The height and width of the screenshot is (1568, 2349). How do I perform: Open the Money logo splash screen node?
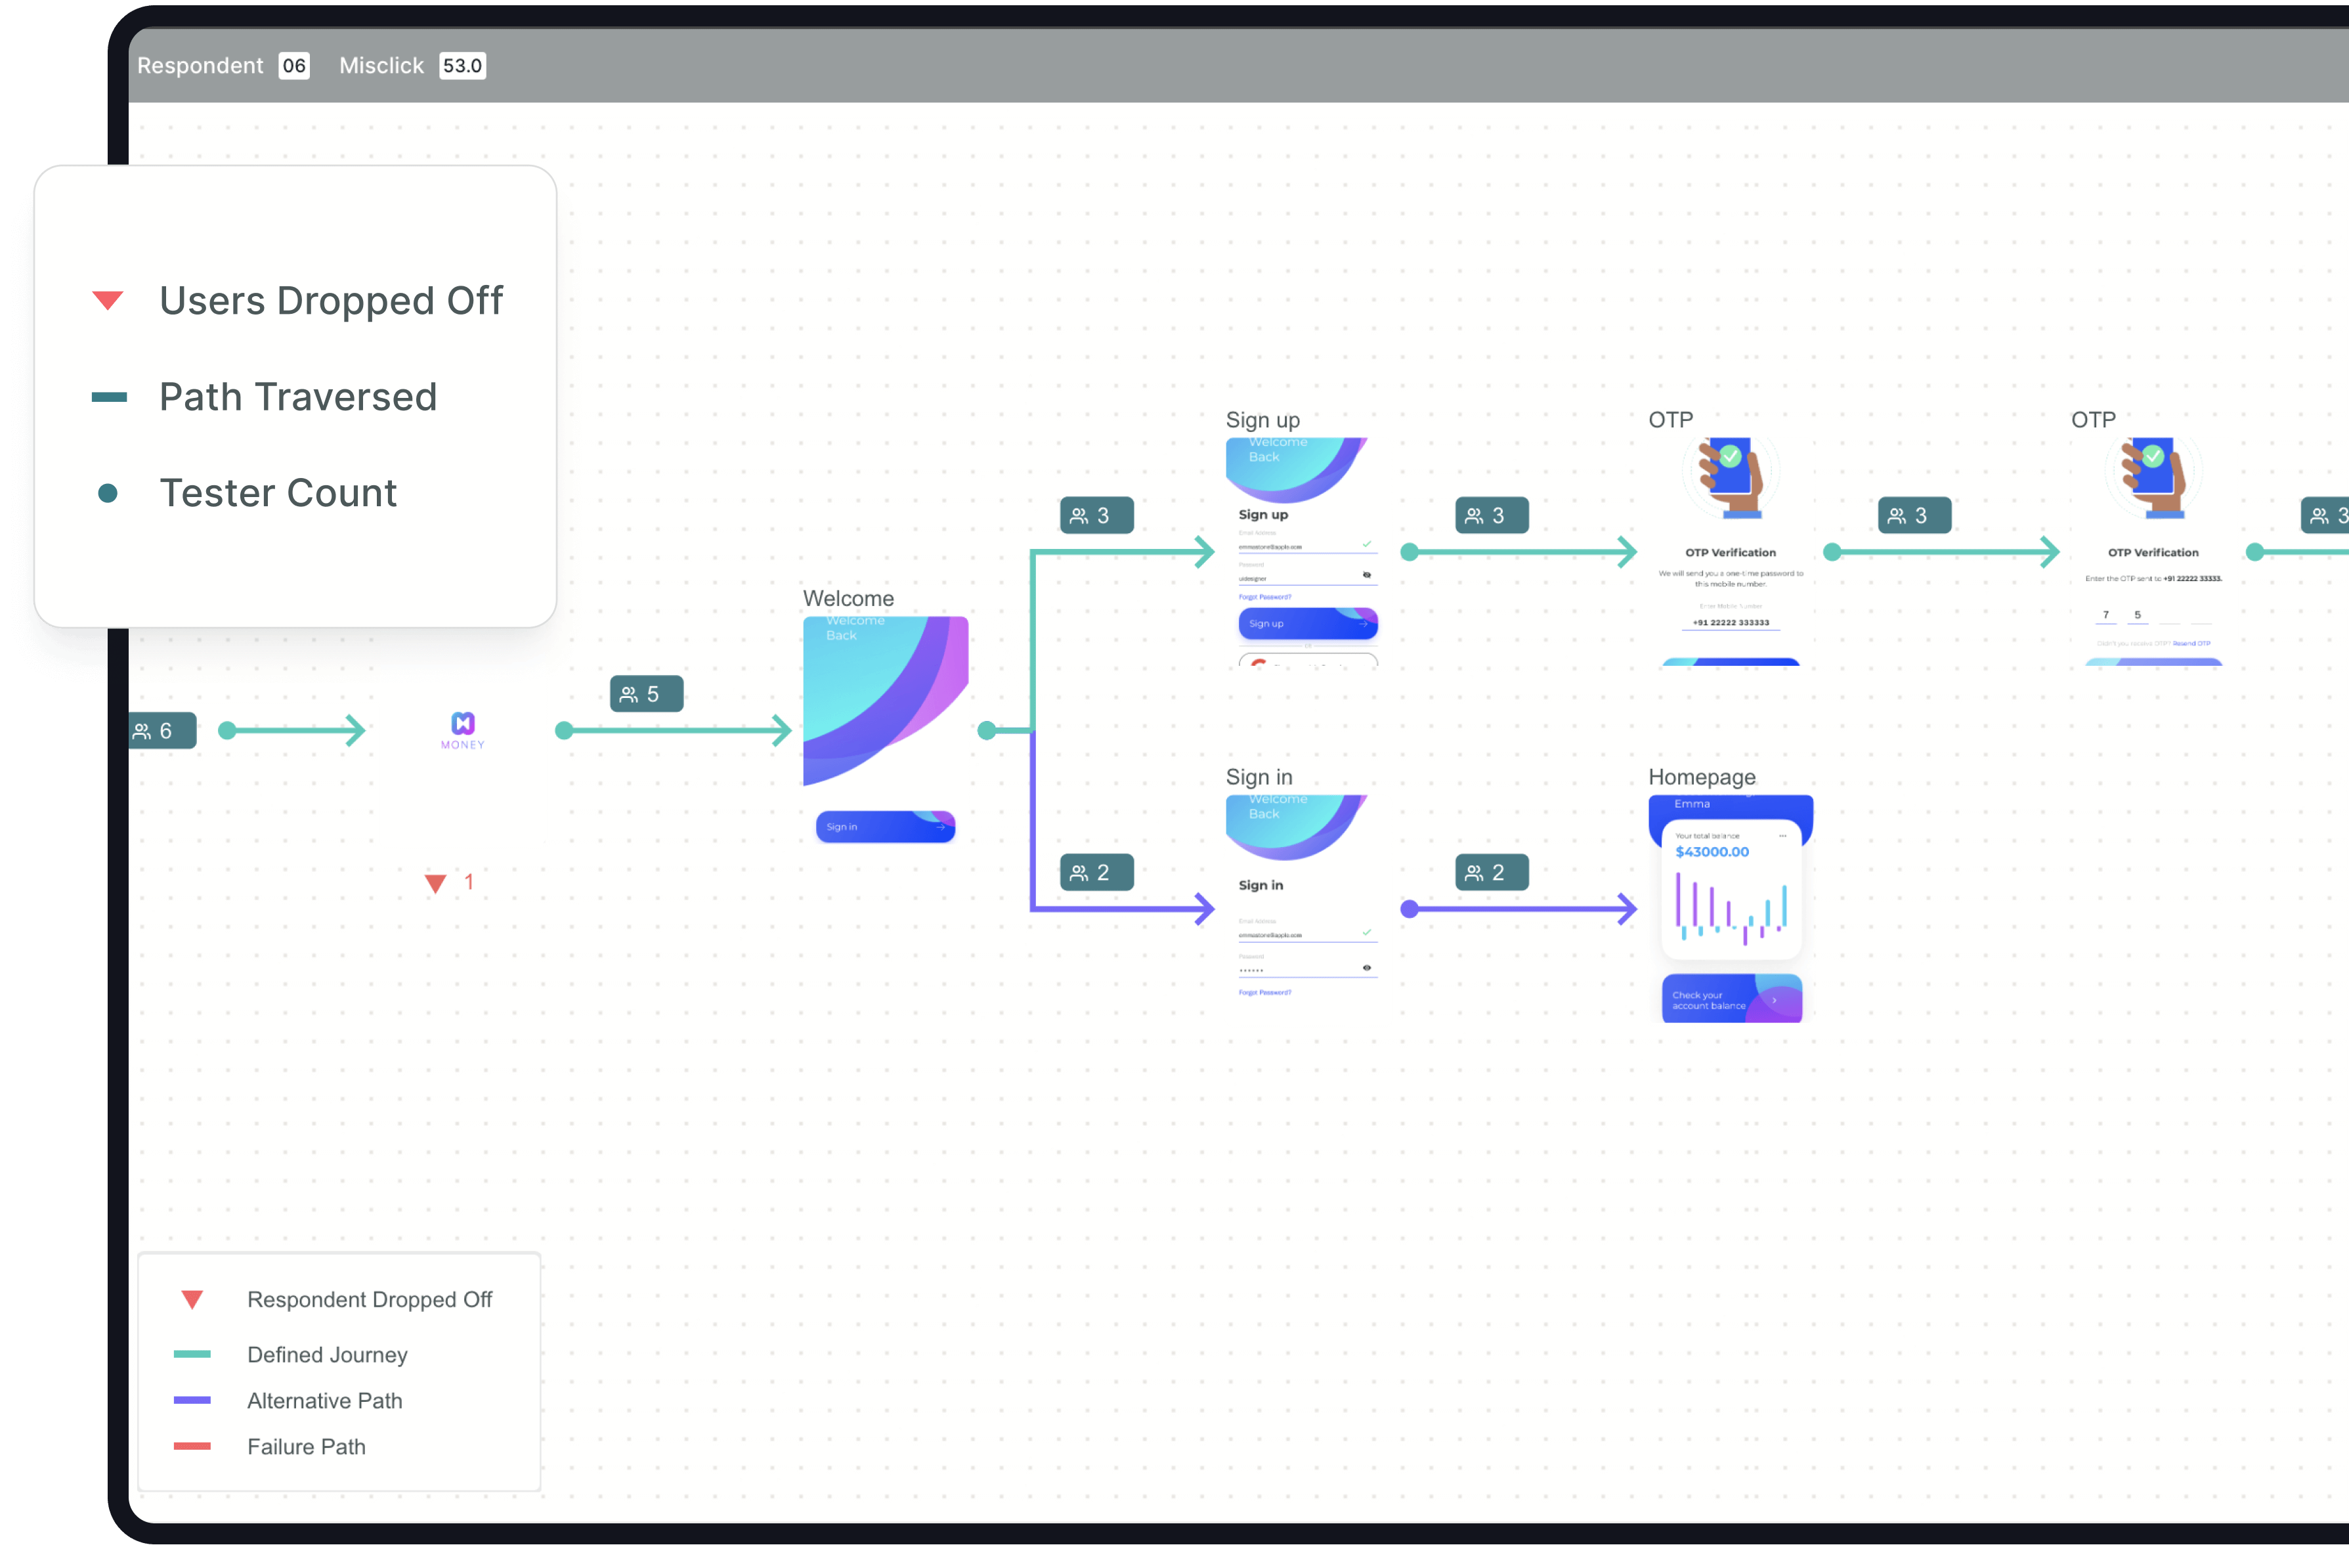[463, 731]
